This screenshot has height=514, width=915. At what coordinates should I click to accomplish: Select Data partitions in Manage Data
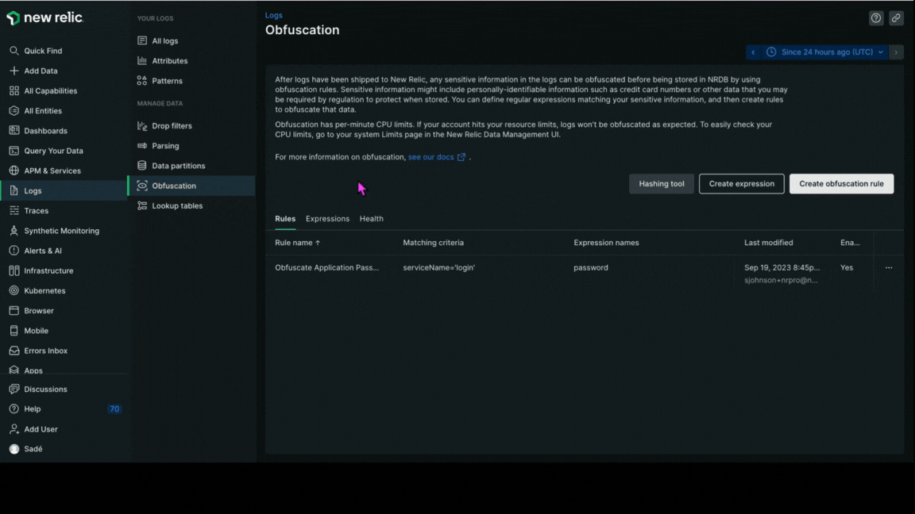tap(178, 166)
